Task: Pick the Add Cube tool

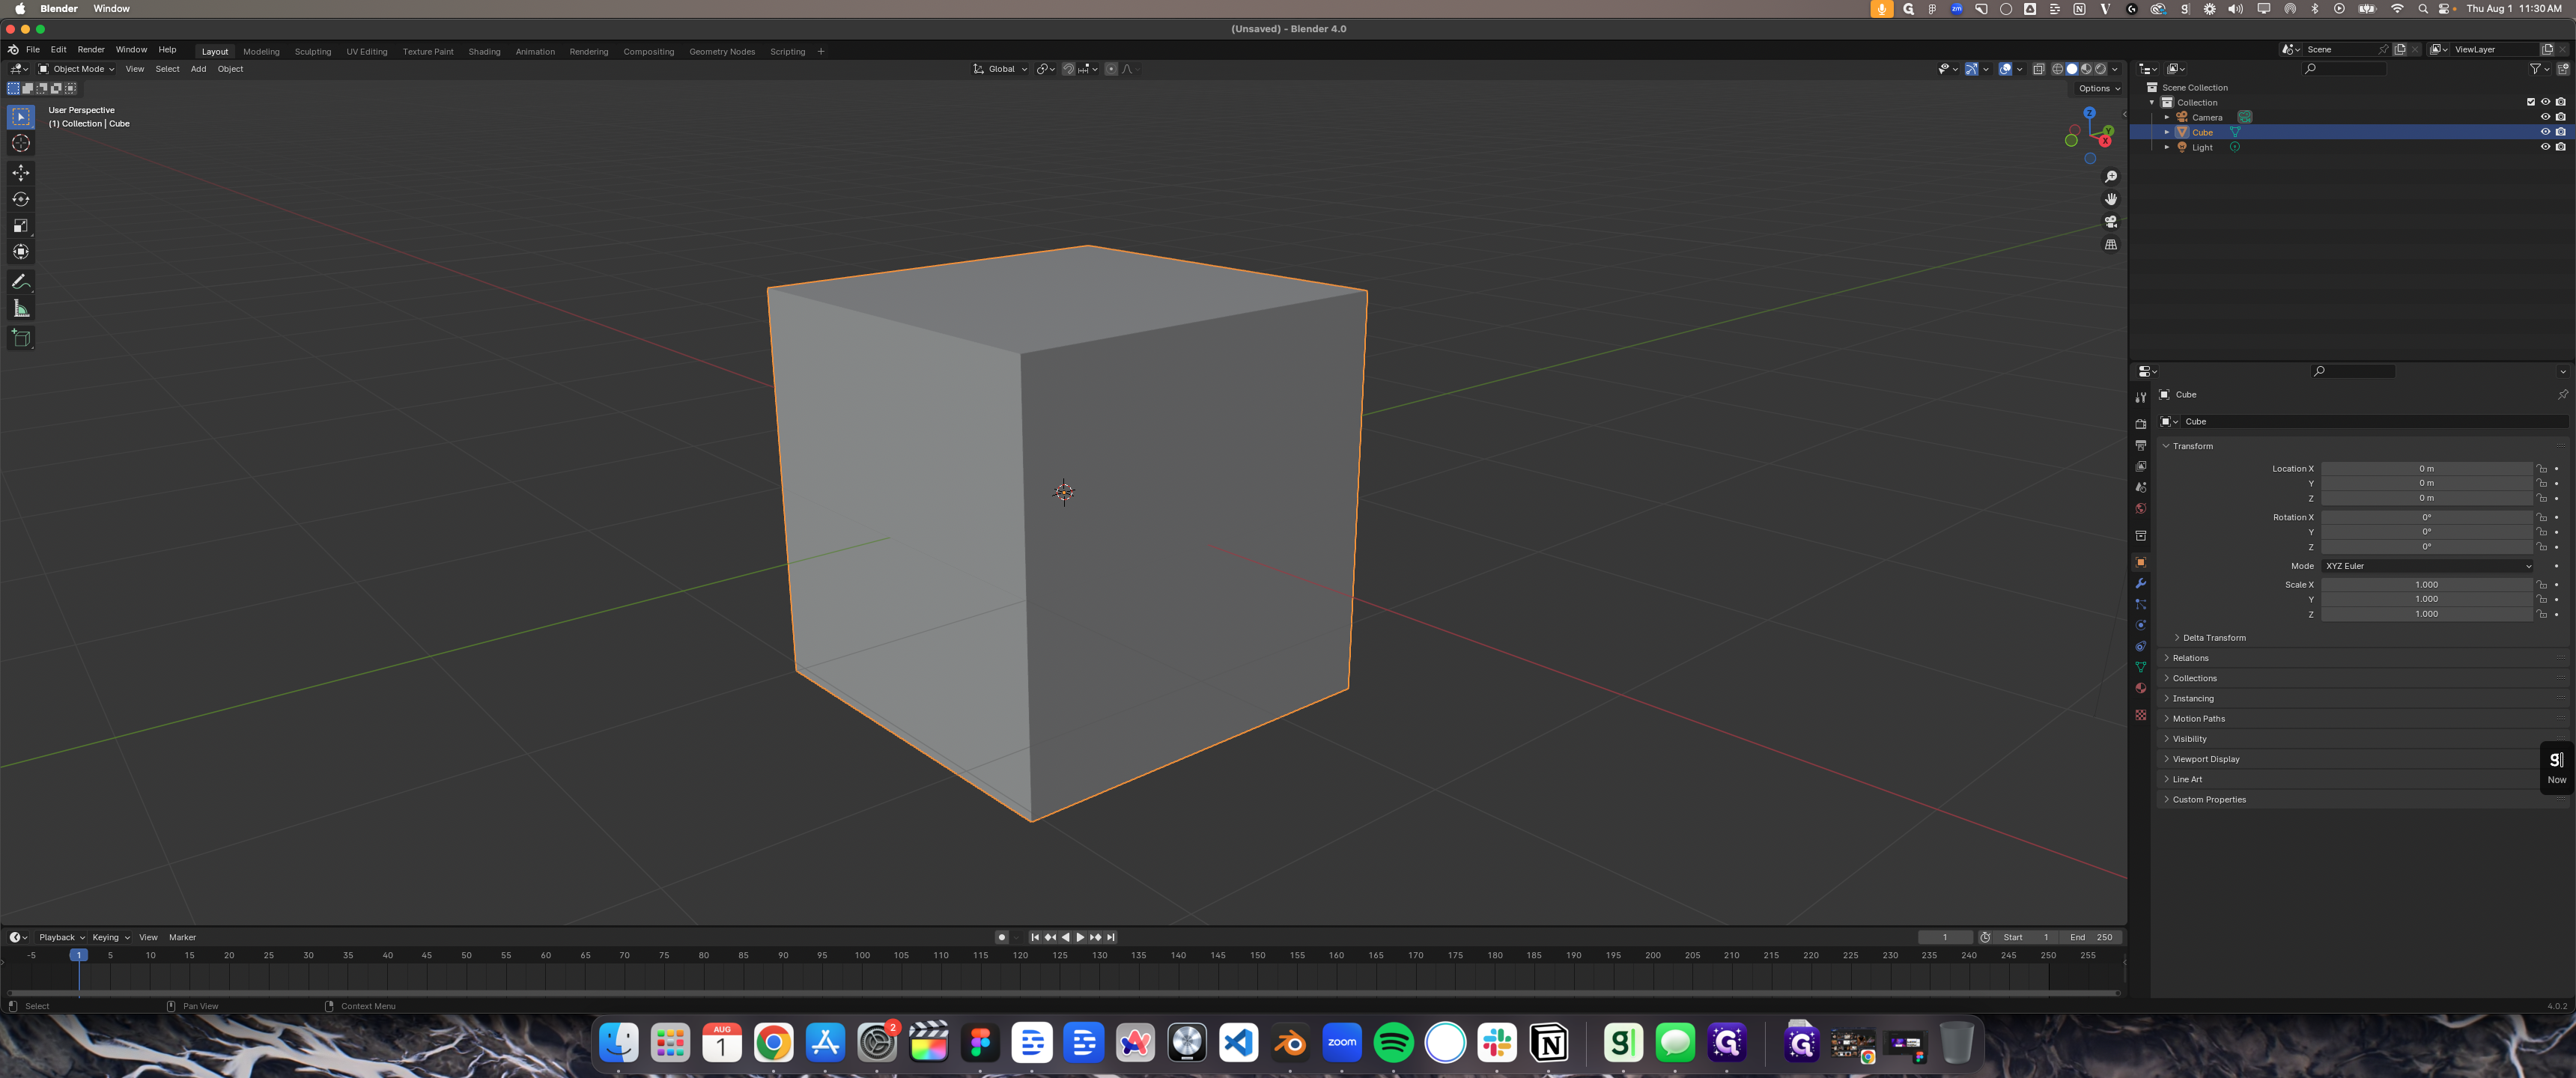Action: tap(21, 338)
